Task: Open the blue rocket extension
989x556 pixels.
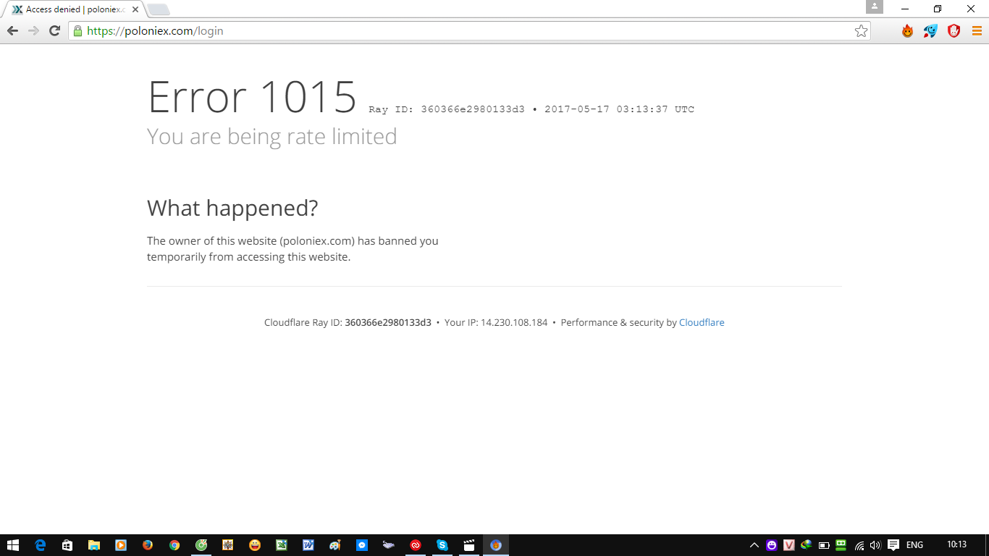Action: pos(930,31)
